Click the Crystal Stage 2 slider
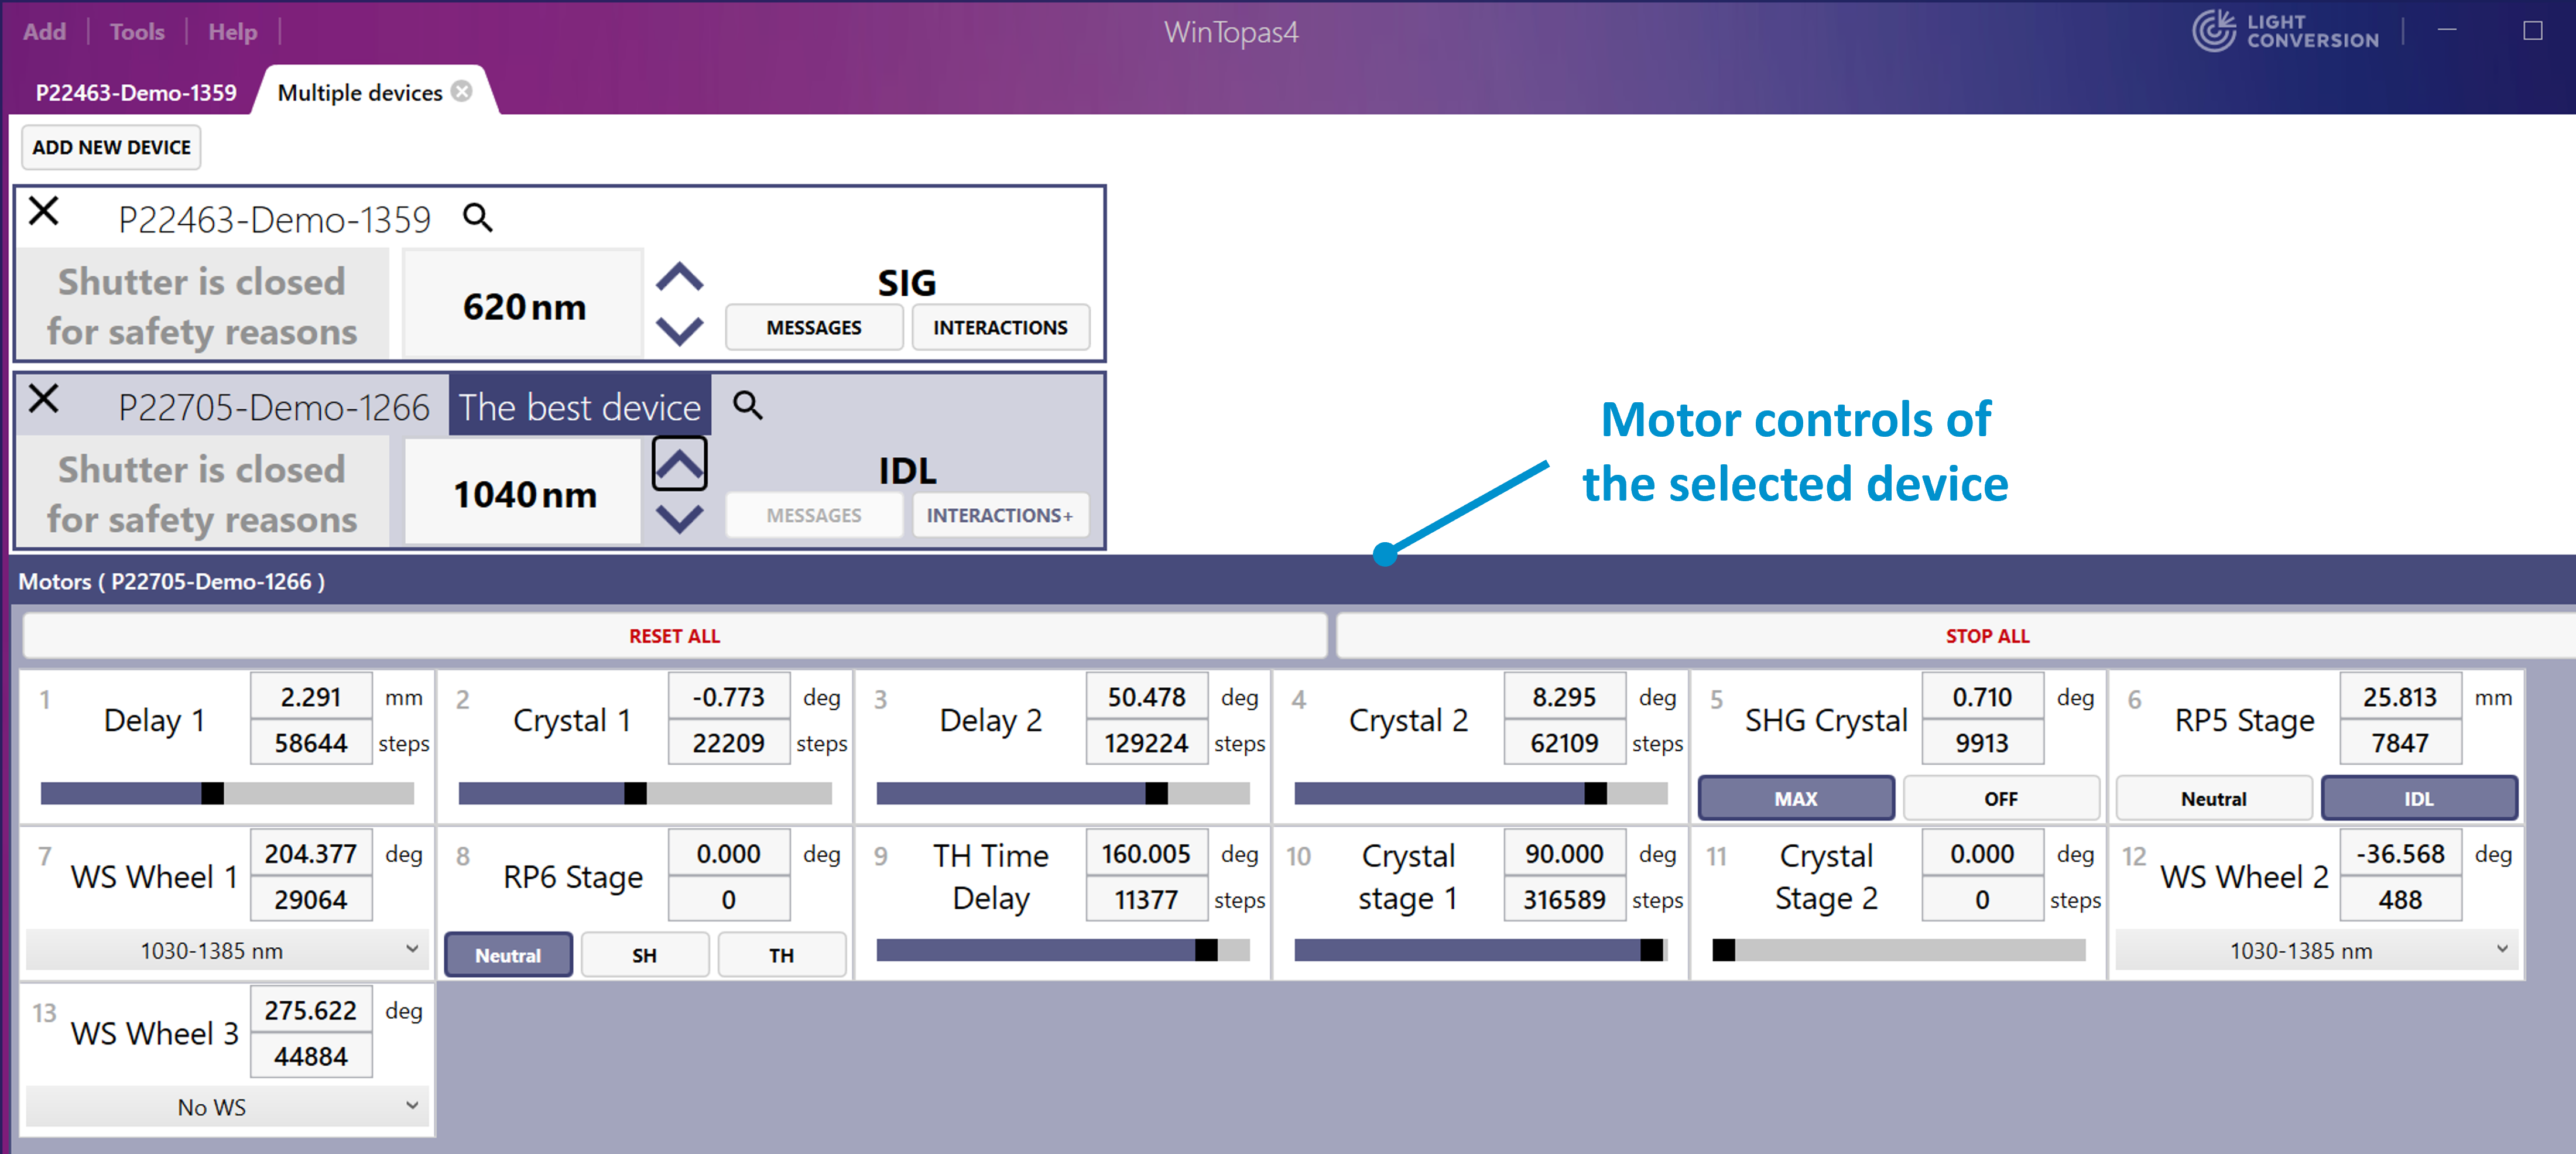Image resolution: width=2576 pixels, height=1154 pixels. pyautogui.click(x=1899, y=950)
